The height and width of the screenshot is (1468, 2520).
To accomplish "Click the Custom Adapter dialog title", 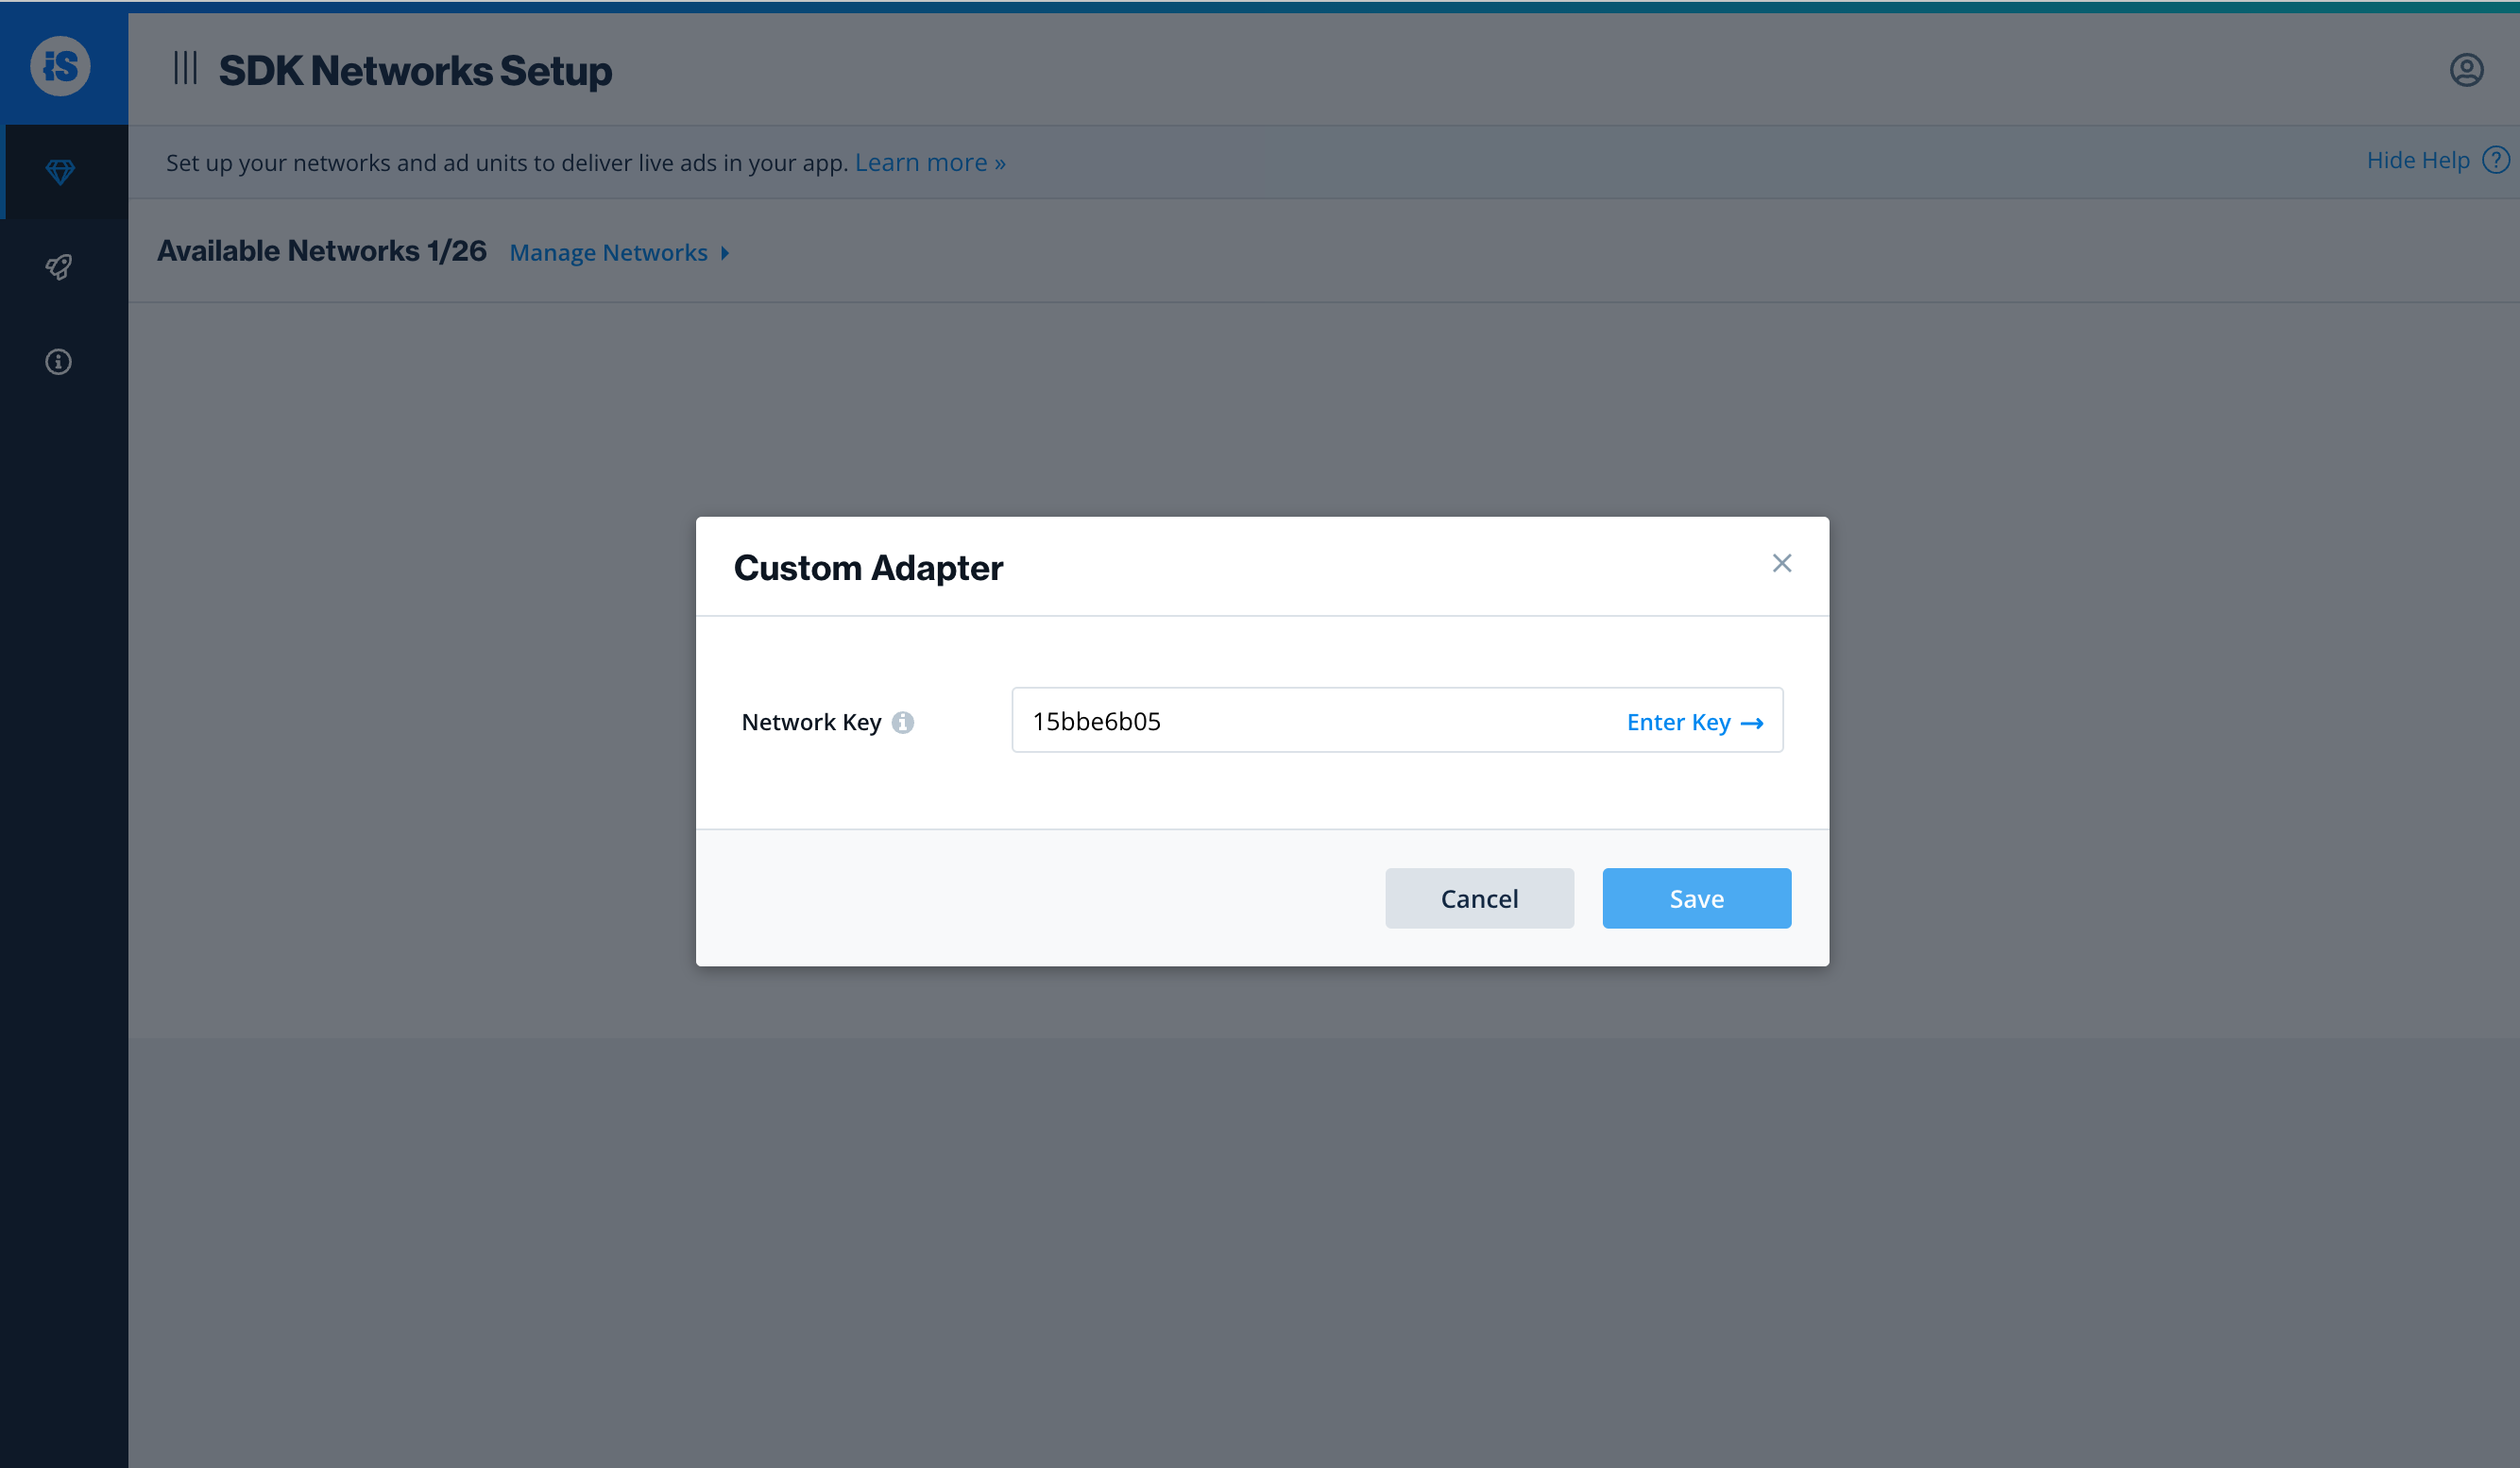I will (x=868, y=567).
